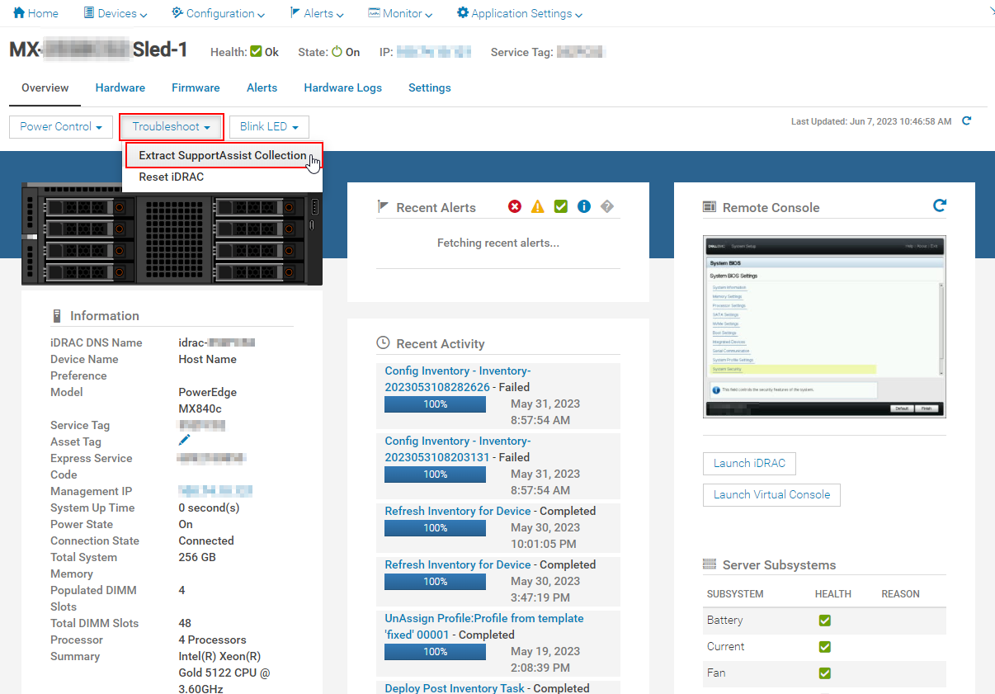Open the Power Control dropdown
Image resolution: width=995 pixels, height=694 pixels.
60,126
